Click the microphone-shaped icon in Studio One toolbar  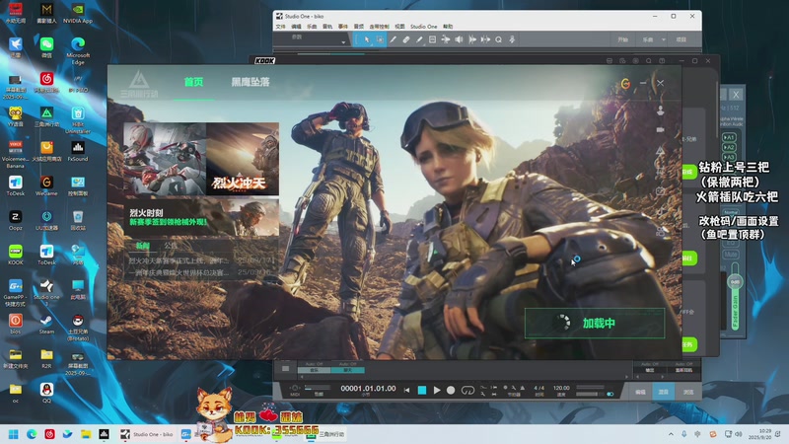512,39
